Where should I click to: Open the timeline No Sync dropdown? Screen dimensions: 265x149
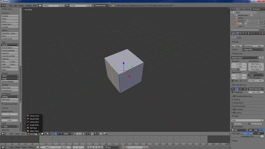coord(112,147)
